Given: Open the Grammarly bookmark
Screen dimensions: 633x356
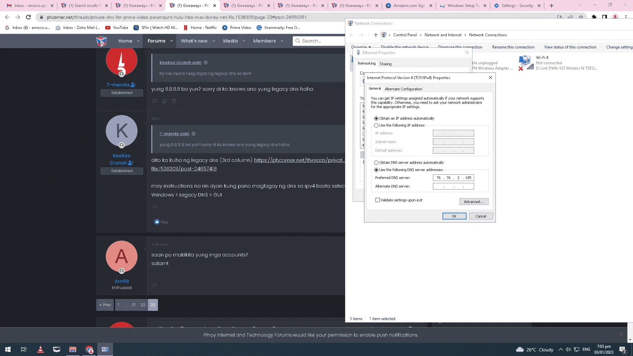Looking at the screenshot, I should (x=278, y=28).
